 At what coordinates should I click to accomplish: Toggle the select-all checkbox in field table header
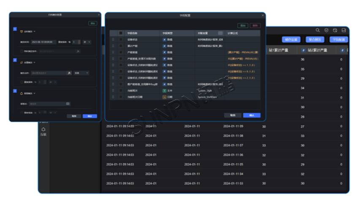(121, 33)
